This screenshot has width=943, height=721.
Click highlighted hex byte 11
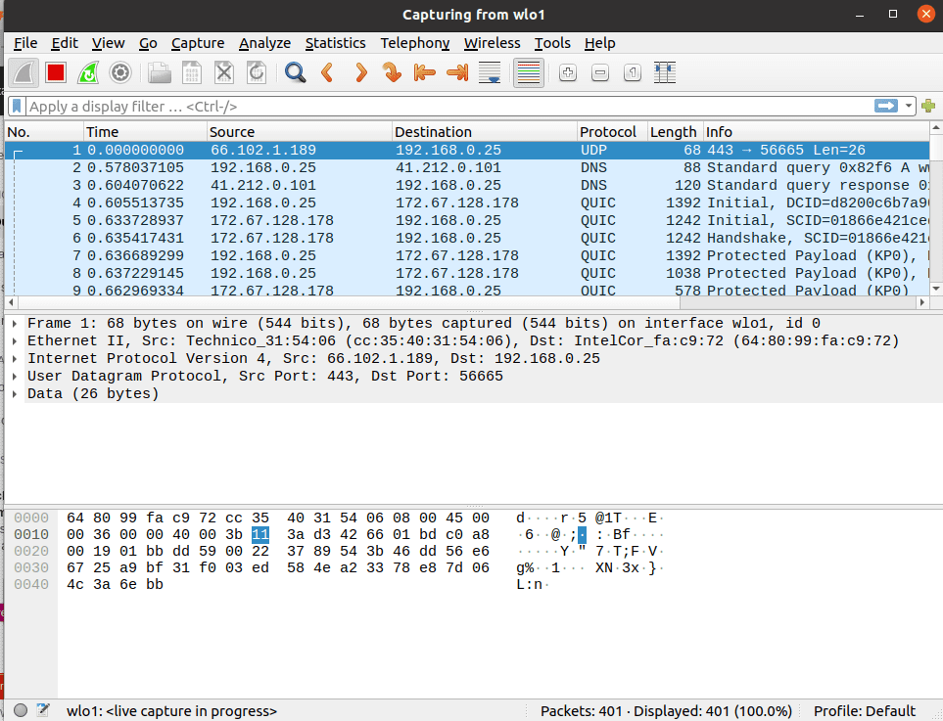tap(260, 534)
